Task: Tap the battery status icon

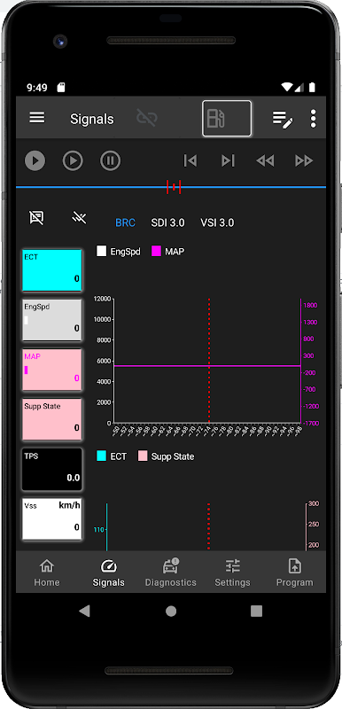Action: [312, 87]
